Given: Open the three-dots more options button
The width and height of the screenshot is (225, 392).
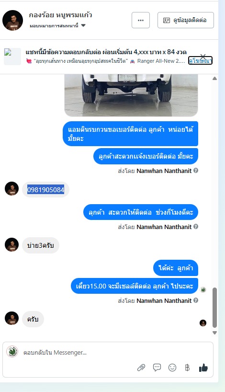Looking at the screenshot, I should point(141,20).
